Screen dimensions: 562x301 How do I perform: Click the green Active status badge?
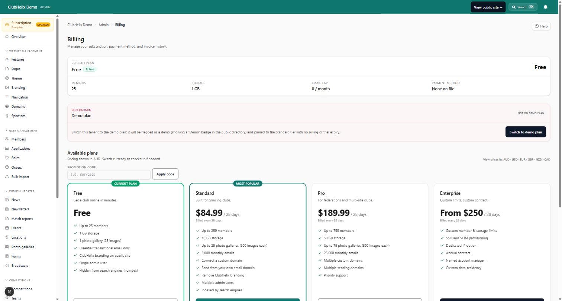pos(90,69)
